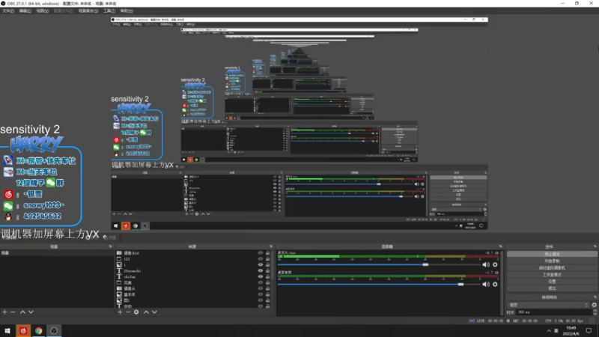Image resolution: width=599 pixels, height=337 pixels.
Task: Move the scene down using the Scenes arrow
Action: click(31, 312)
